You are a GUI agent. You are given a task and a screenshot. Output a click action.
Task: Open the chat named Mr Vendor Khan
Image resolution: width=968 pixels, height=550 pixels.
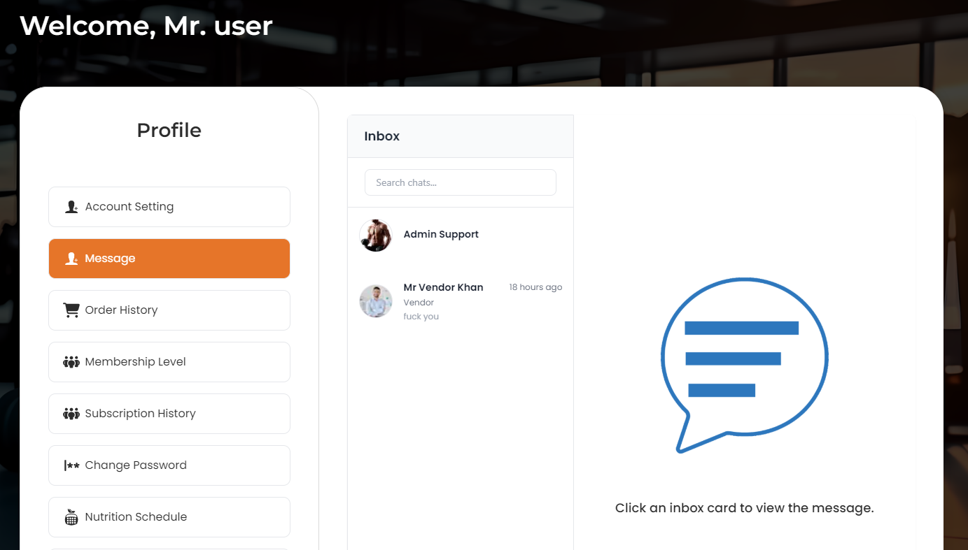(443, 287)
